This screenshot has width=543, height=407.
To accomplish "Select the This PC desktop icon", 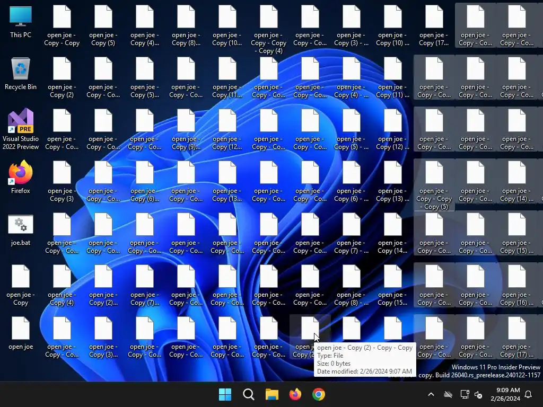I will pos(21,22).
